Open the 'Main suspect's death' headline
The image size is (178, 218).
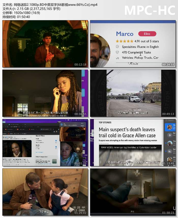127,132
